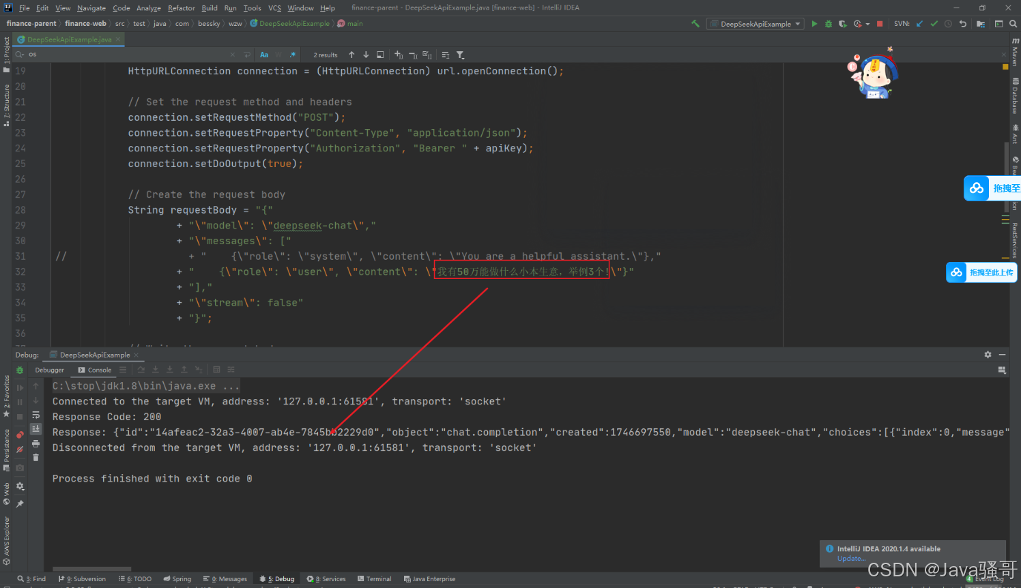This screenshot has width=1021, height=588.
Task: Close the DeepSeekApiExample.java editor tab
Action: tap(118, 40)
